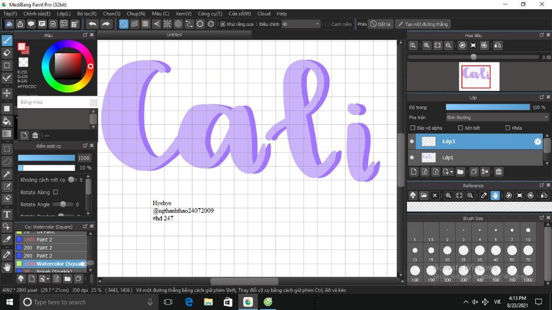
Task: Duplicate layer icon in layer panel
Action: coord(474,172)
